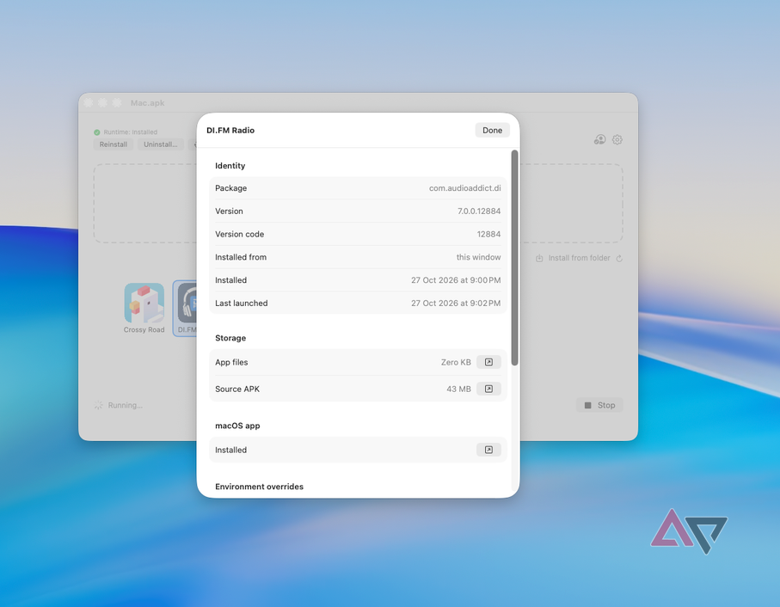780x607 pixels.
Task: Click Uninstall... in Mac.apk window
Action: click(x=160, y=144)
